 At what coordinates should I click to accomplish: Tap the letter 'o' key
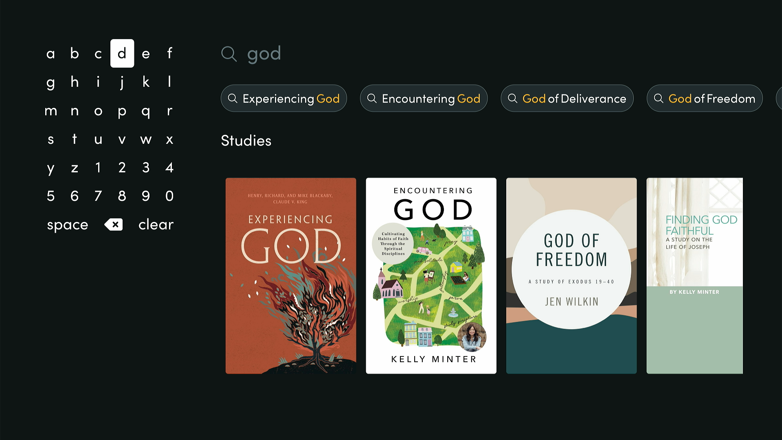(98, 110)
